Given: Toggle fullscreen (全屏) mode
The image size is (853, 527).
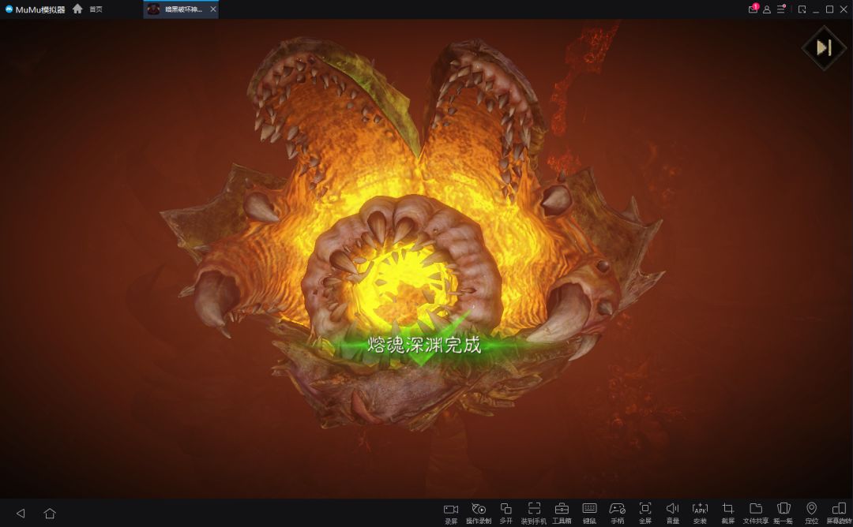Looking at the screenshot, I should (x=645, y=513).
